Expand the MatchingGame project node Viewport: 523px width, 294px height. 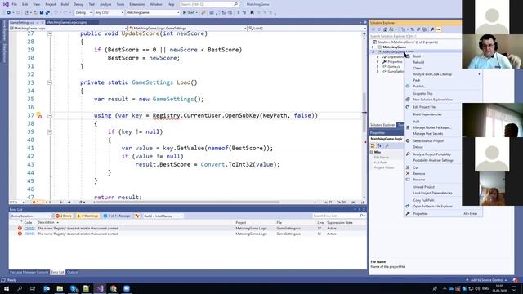pos(373,47)
